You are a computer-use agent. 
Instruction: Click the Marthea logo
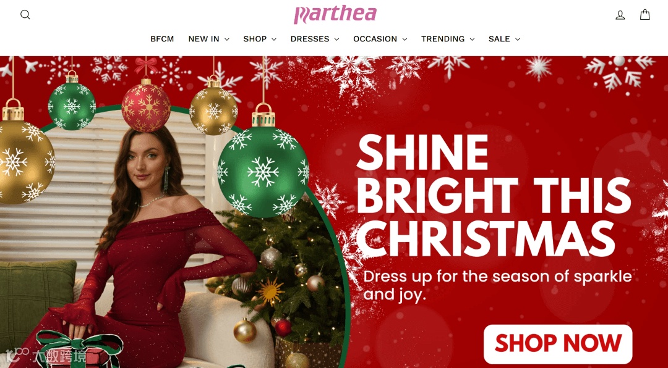pyautogui.click(x=335, y=14)
